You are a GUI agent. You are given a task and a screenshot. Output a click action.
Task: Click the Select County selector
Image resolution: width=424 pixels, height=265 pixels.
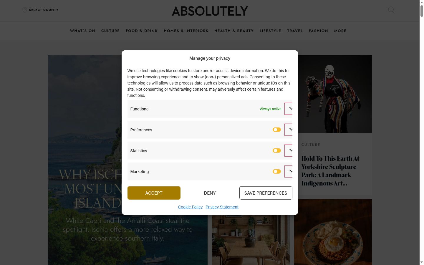[x=40, y=10]
